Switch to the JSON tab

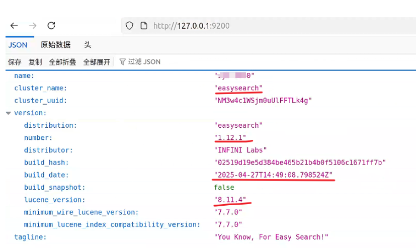click(18, 45)
